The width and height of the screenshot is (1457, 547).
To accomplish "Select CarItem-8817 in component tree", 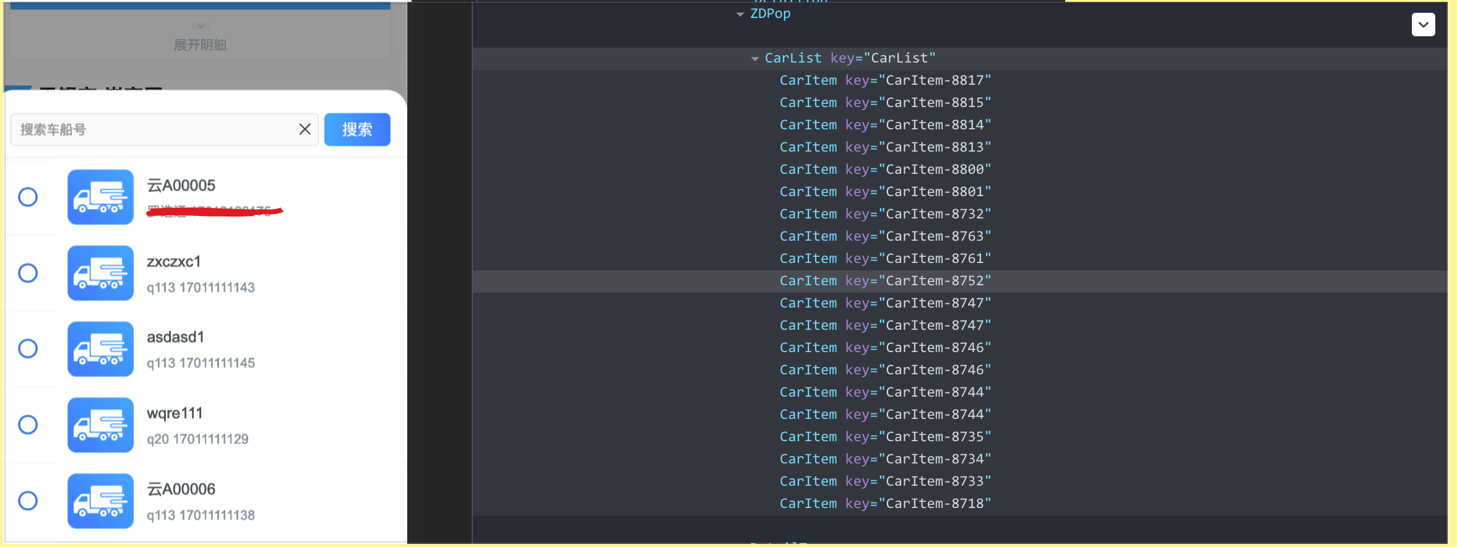I will click(885, 80).
